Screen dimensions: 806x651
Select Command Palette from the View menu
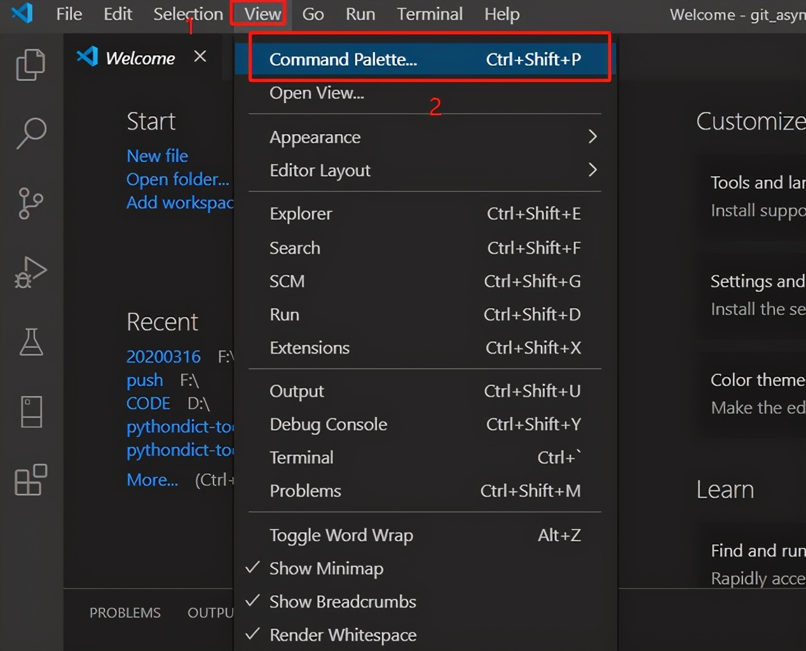343,58
